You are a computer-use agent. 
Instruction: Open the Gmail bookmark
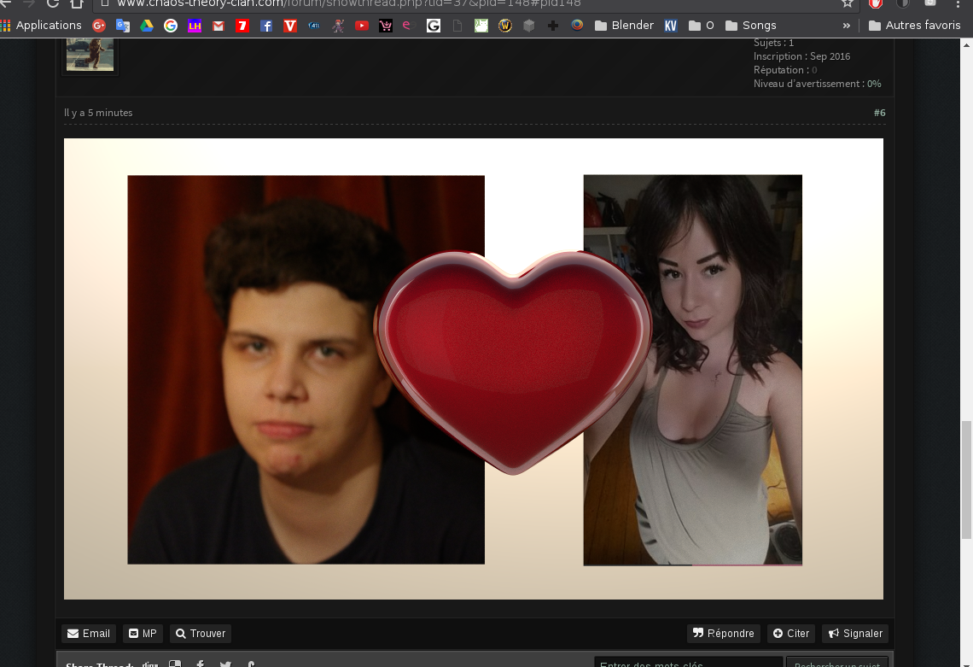click(218, 26)
